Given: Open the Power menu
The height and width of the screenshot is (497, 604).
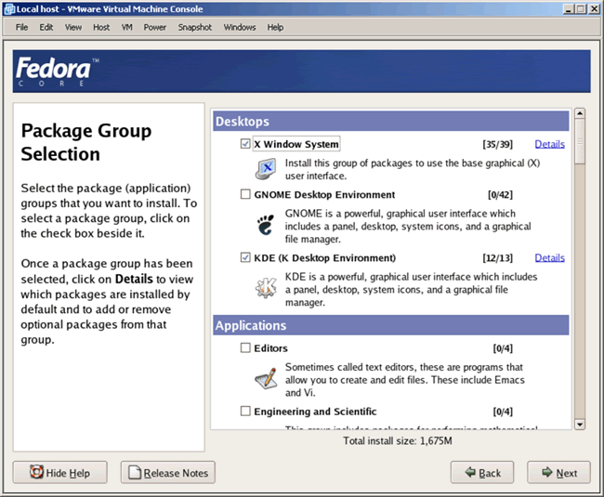Looking at the screenshot, I should pyautogui.click(x=155, y=27).
